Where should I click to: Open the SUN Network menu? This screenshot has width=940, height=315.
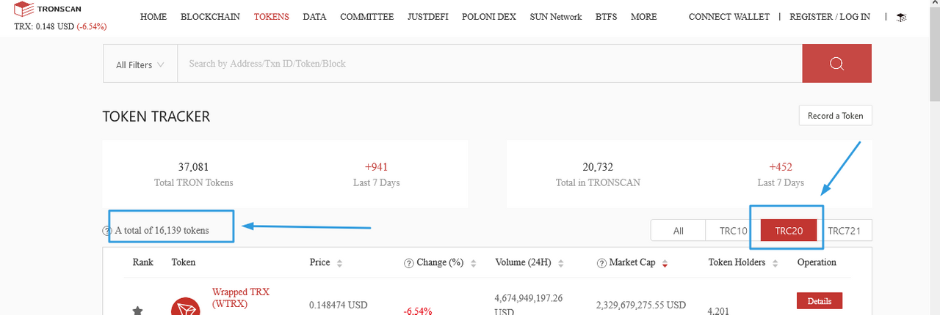tap(555, 17)
